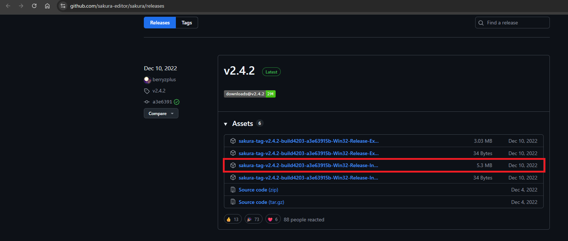This screenshot has width=568, height=241.
Task: Click the verified commit checkmark icon
Action: [177, 102]
